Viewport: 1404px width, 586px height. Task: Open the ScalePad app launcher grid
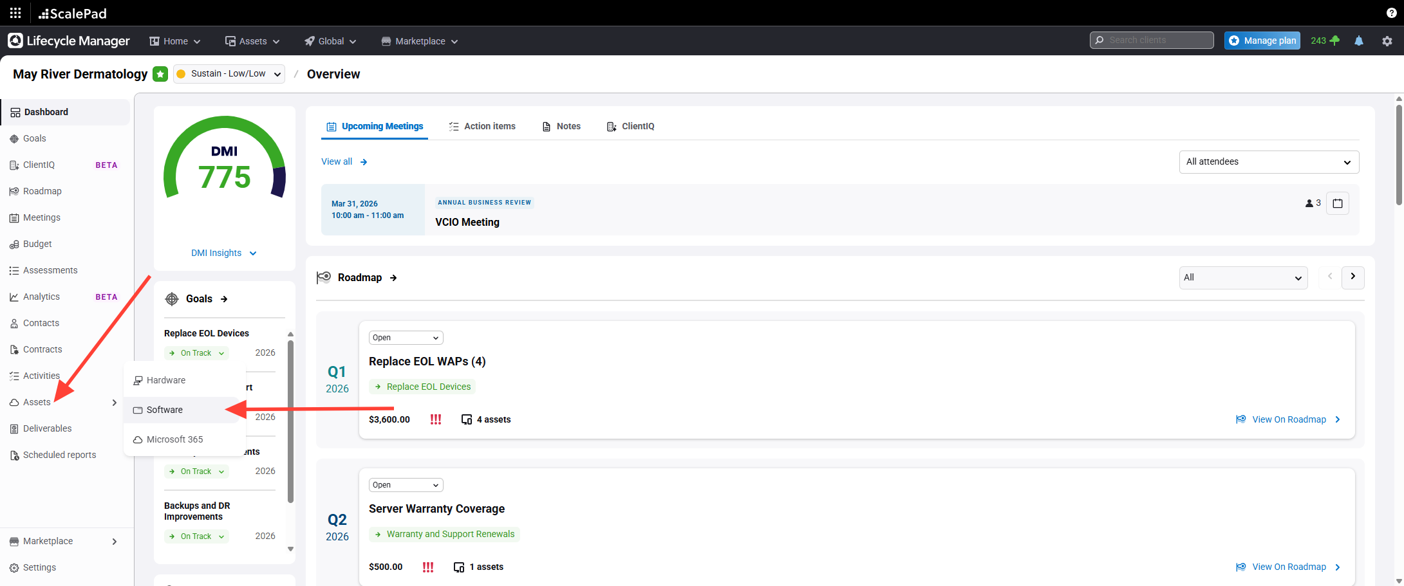coord(15,13)
